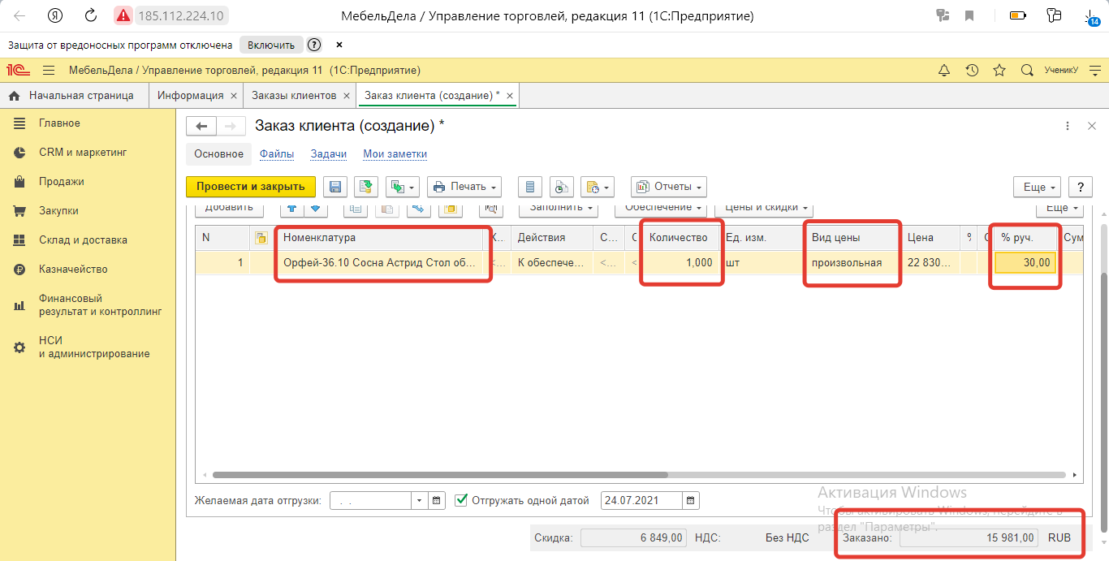Close the Заказ клиента (создание) tab
Viewport: 1109px width, 561px height.
tap(510, 96)
